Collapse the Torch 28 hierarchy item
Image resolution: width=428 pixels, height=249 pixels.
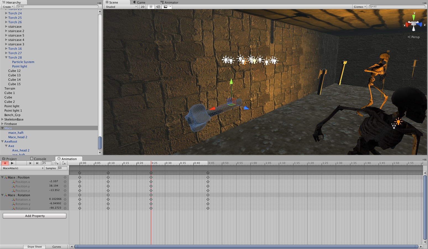[x=6, y=57]
